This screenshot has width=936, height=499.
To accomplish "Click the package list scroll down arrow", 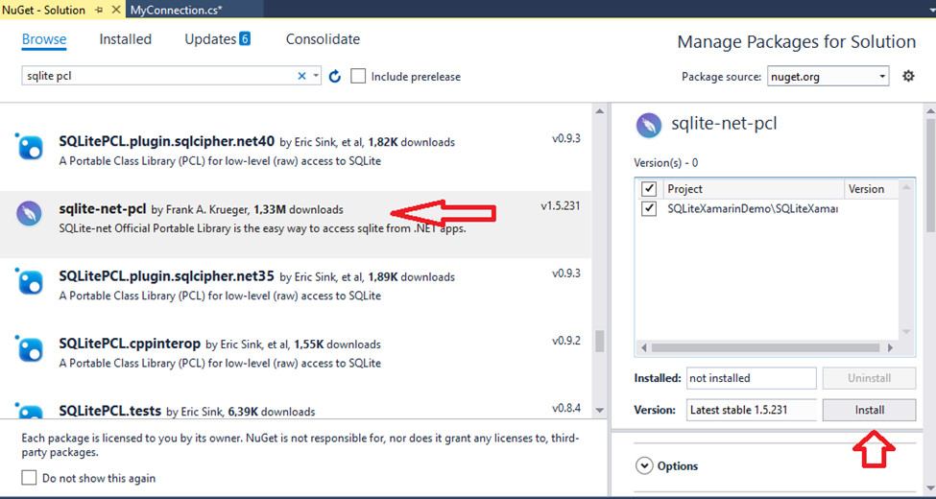I will 600,411.
